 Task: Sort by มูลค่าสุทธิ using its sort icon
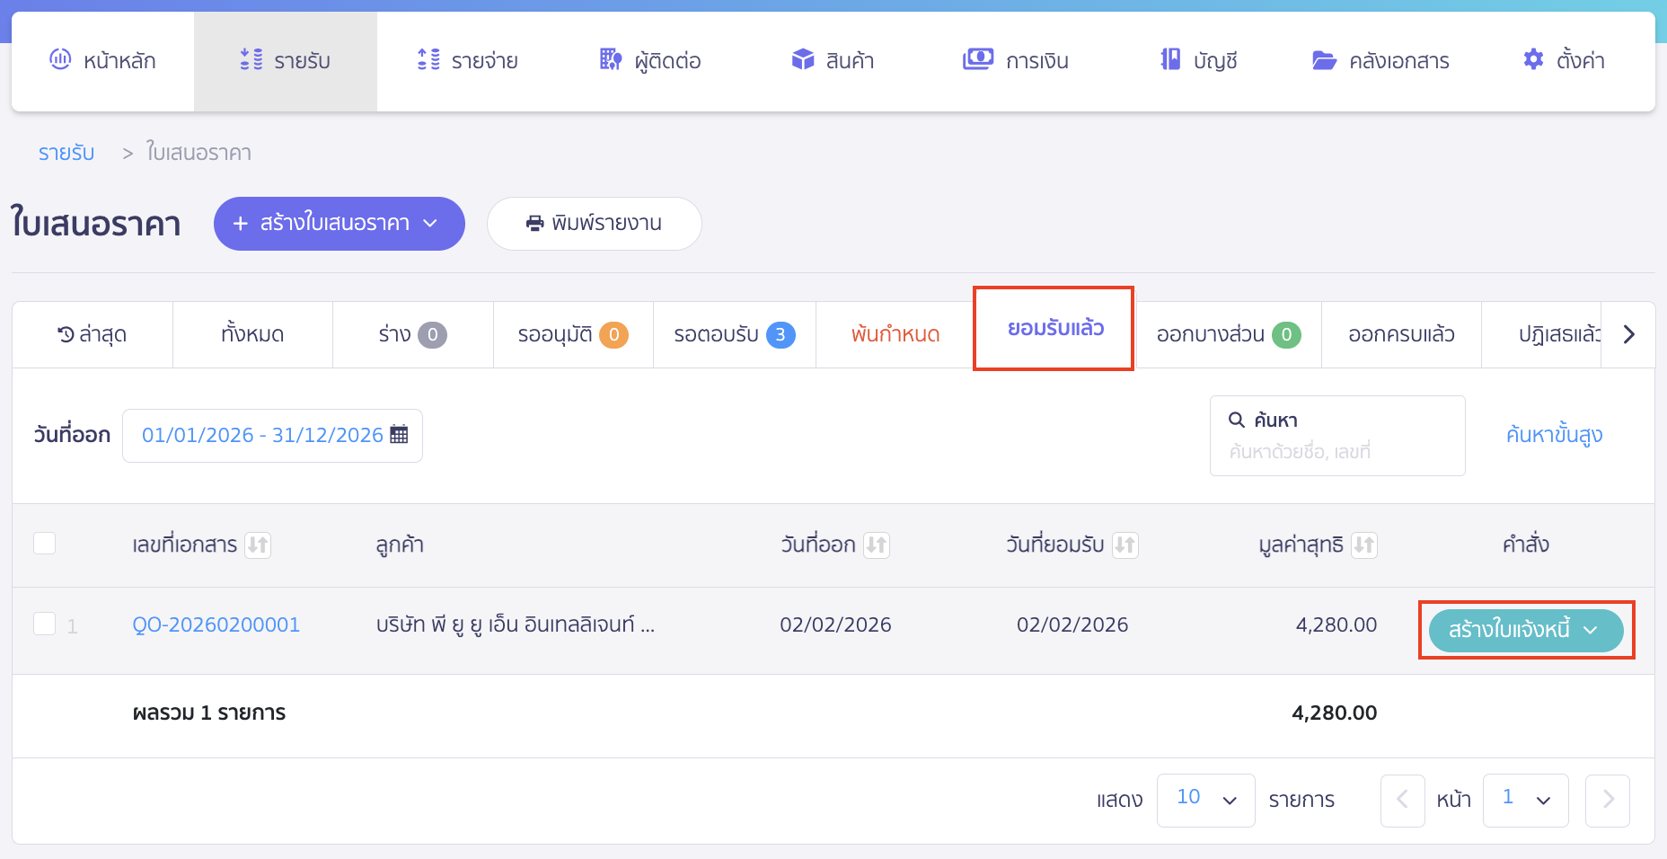tap(1365, 545)
